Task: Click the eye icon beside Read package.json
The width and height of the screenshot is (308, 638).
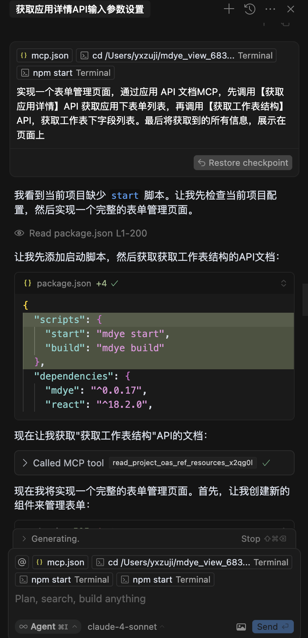Action: (19, 233)
